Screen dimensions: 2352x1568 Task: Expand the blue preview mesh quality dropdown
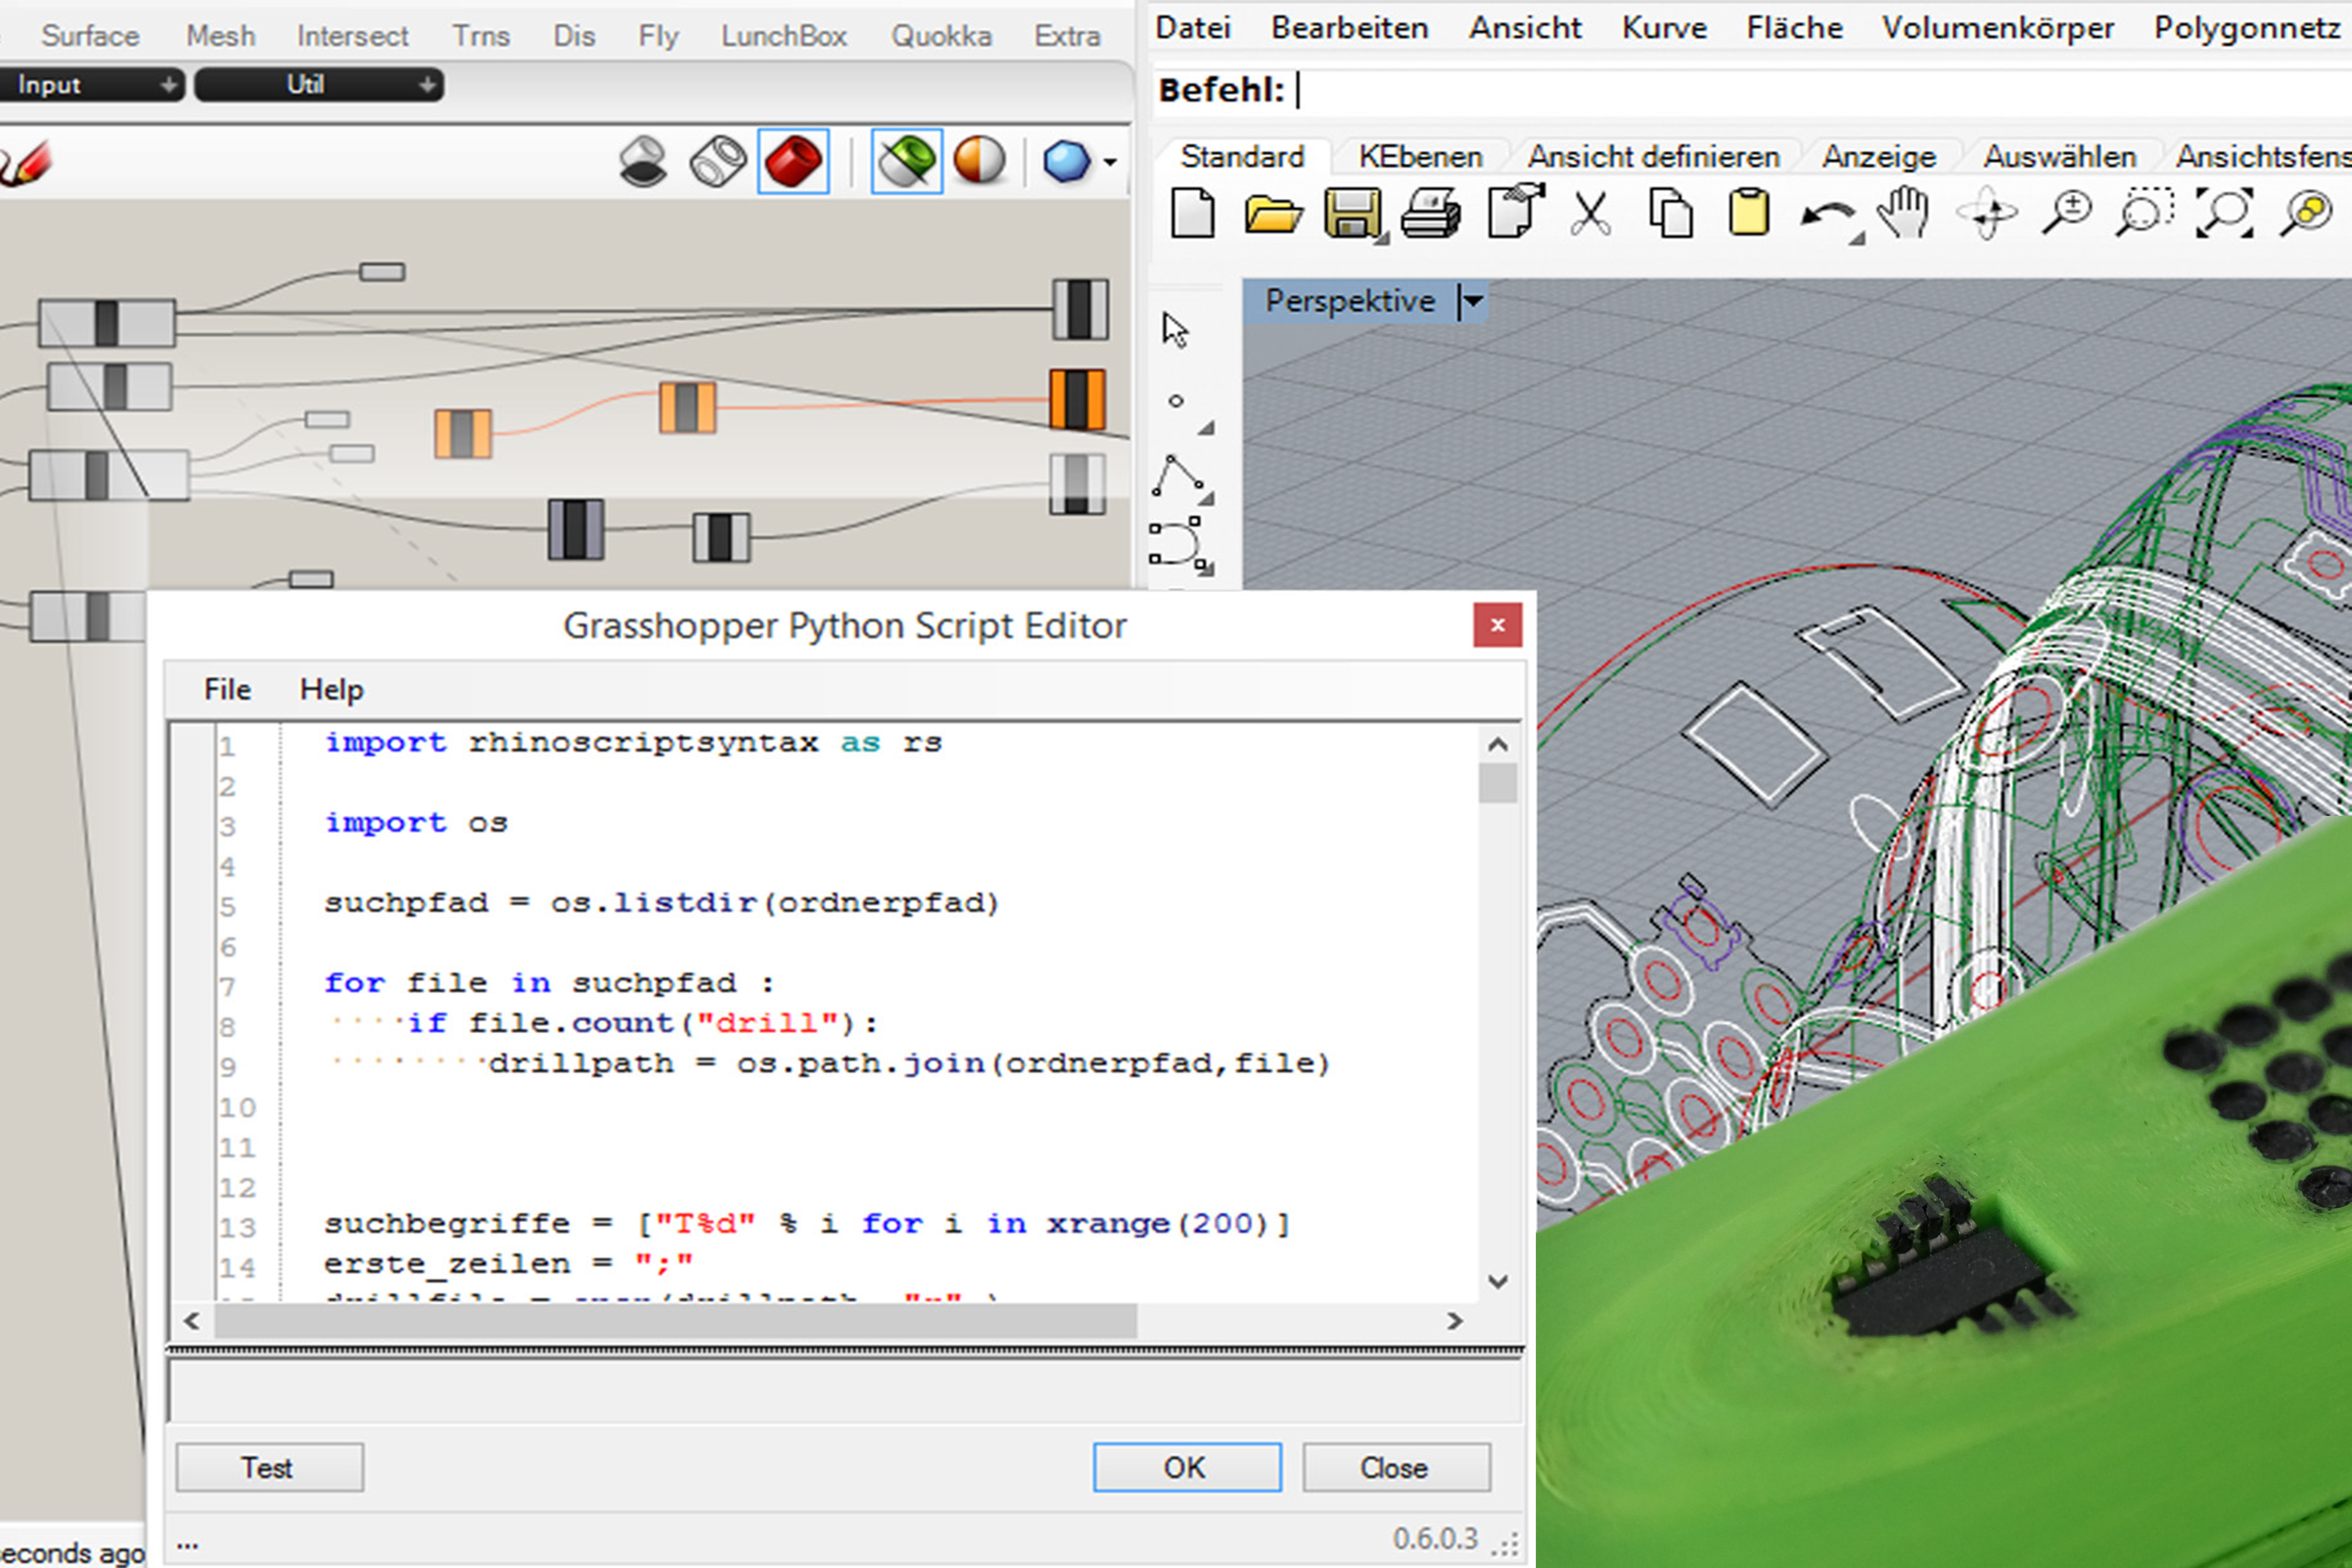(1110, 162)
